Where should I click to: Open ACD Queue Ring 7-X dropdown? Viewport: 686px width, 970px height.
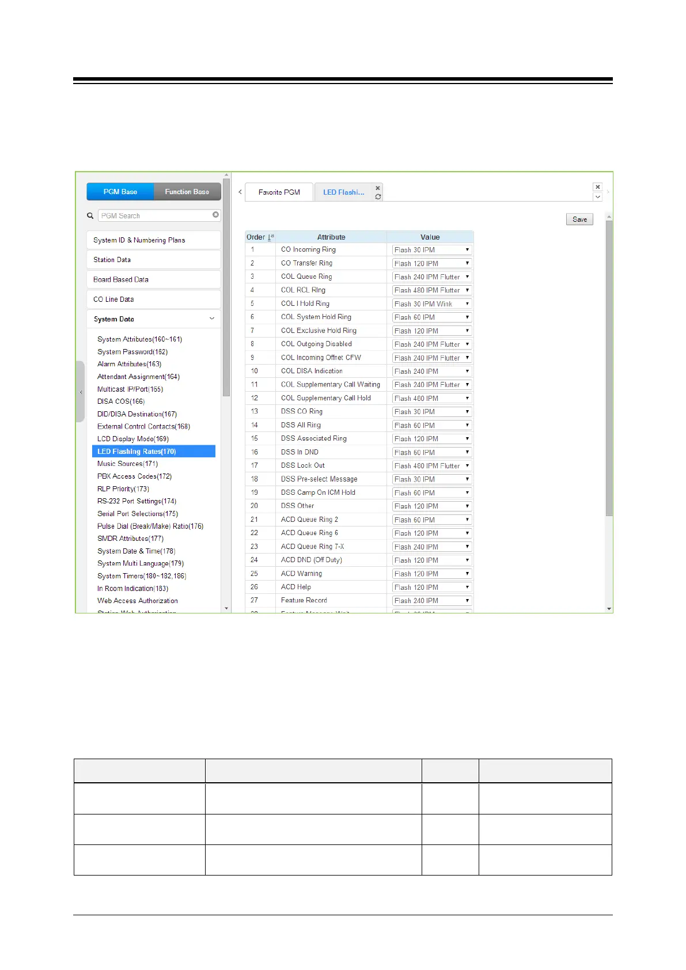432,547
